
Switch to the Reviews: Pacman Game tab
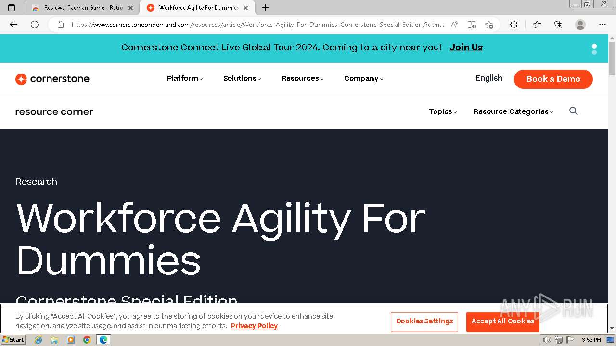tap(82, 8)
